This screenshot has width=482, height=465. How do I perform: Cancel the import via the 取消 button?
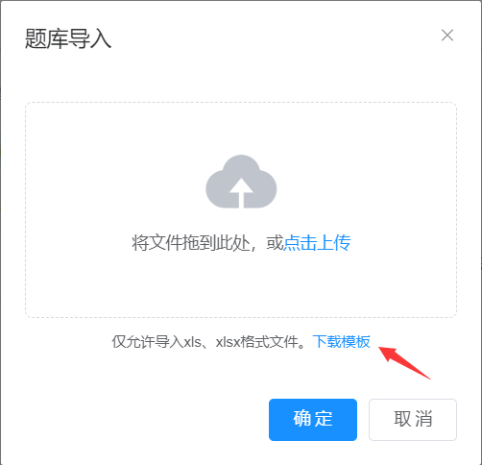click(413, 420)
